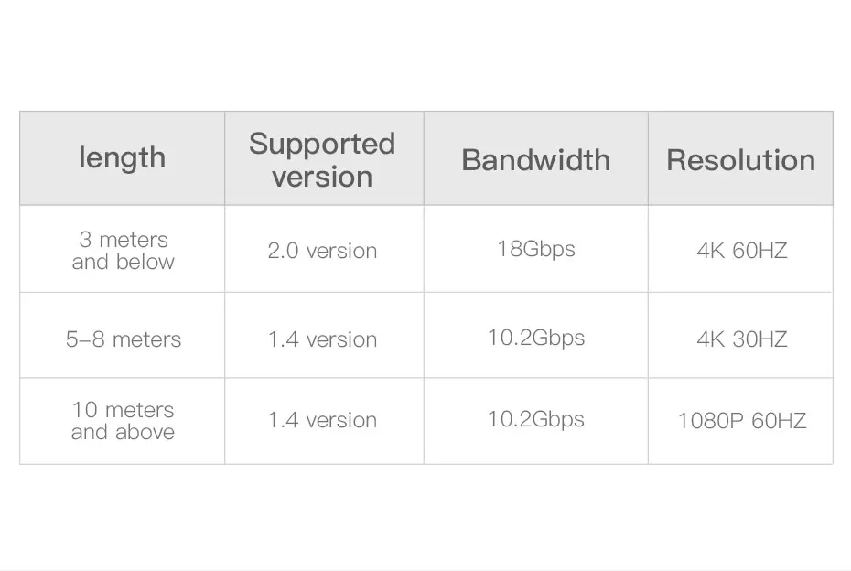Image resolution: width=851 pixels, height=571 pixels.
Task: Select the "1080P 60HZ" resolution cell
Action: [x=741, y=421]
